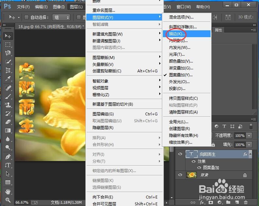Open the 帮助(H) menu
The width and height of the screenshot is (259, 206).
coord(203,7)
